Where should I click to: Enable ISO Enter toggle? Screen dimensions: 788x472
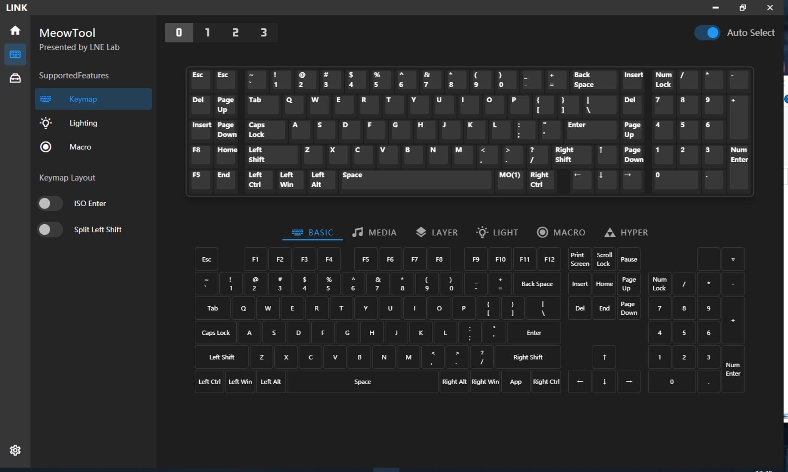50,203
